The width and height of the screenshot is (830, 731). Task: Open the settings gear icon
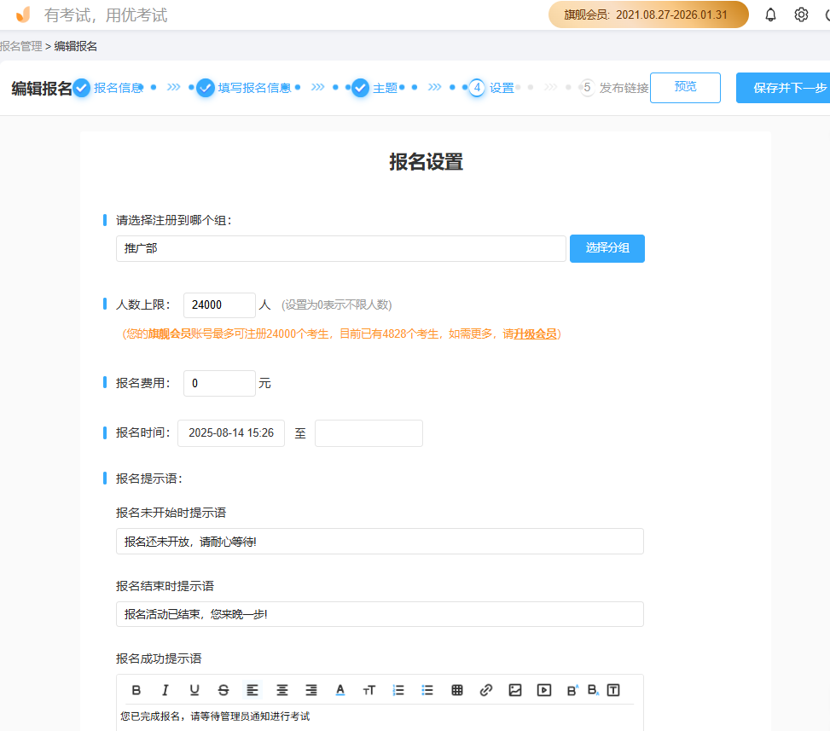[801, 15]
